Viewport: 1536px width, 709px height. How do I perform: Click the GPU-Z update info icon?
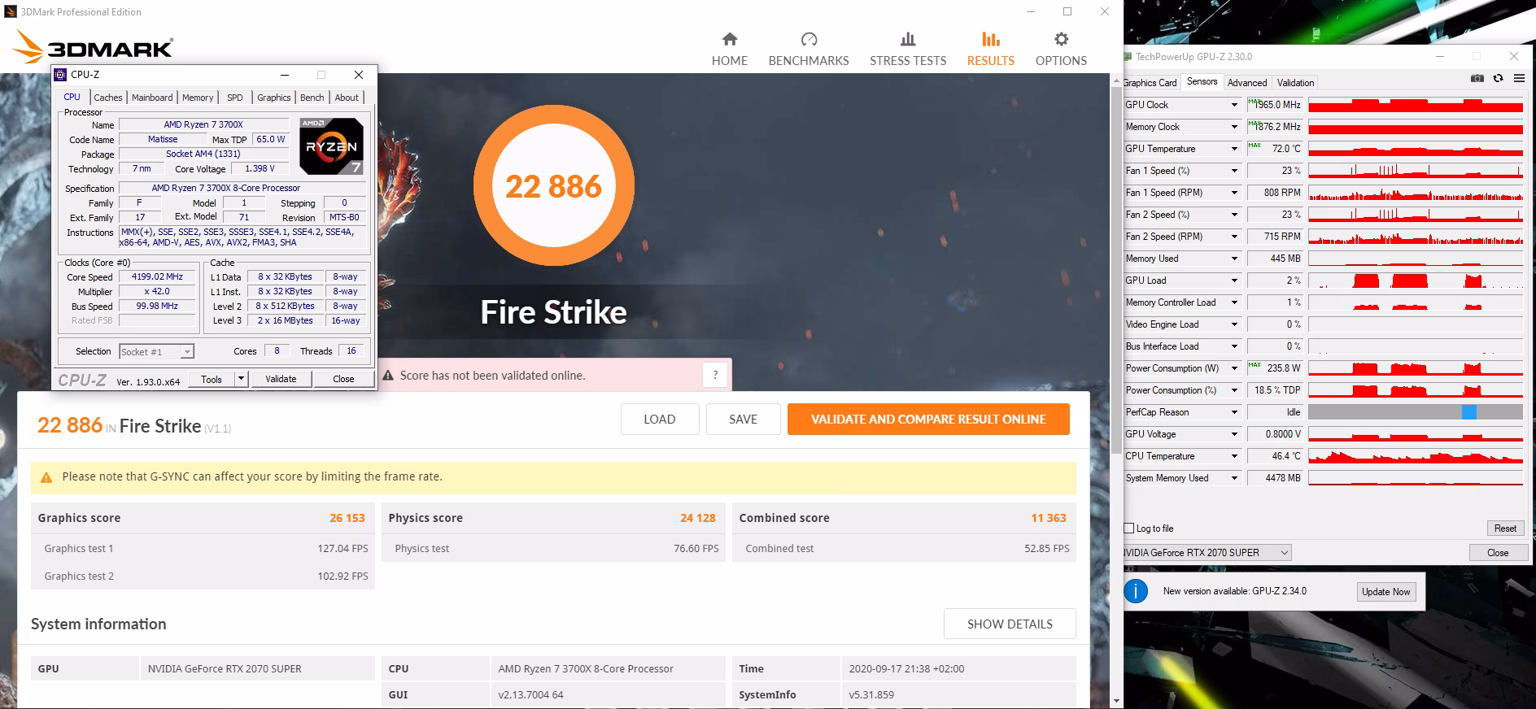pyautogui.click(x=1136, y=591)
